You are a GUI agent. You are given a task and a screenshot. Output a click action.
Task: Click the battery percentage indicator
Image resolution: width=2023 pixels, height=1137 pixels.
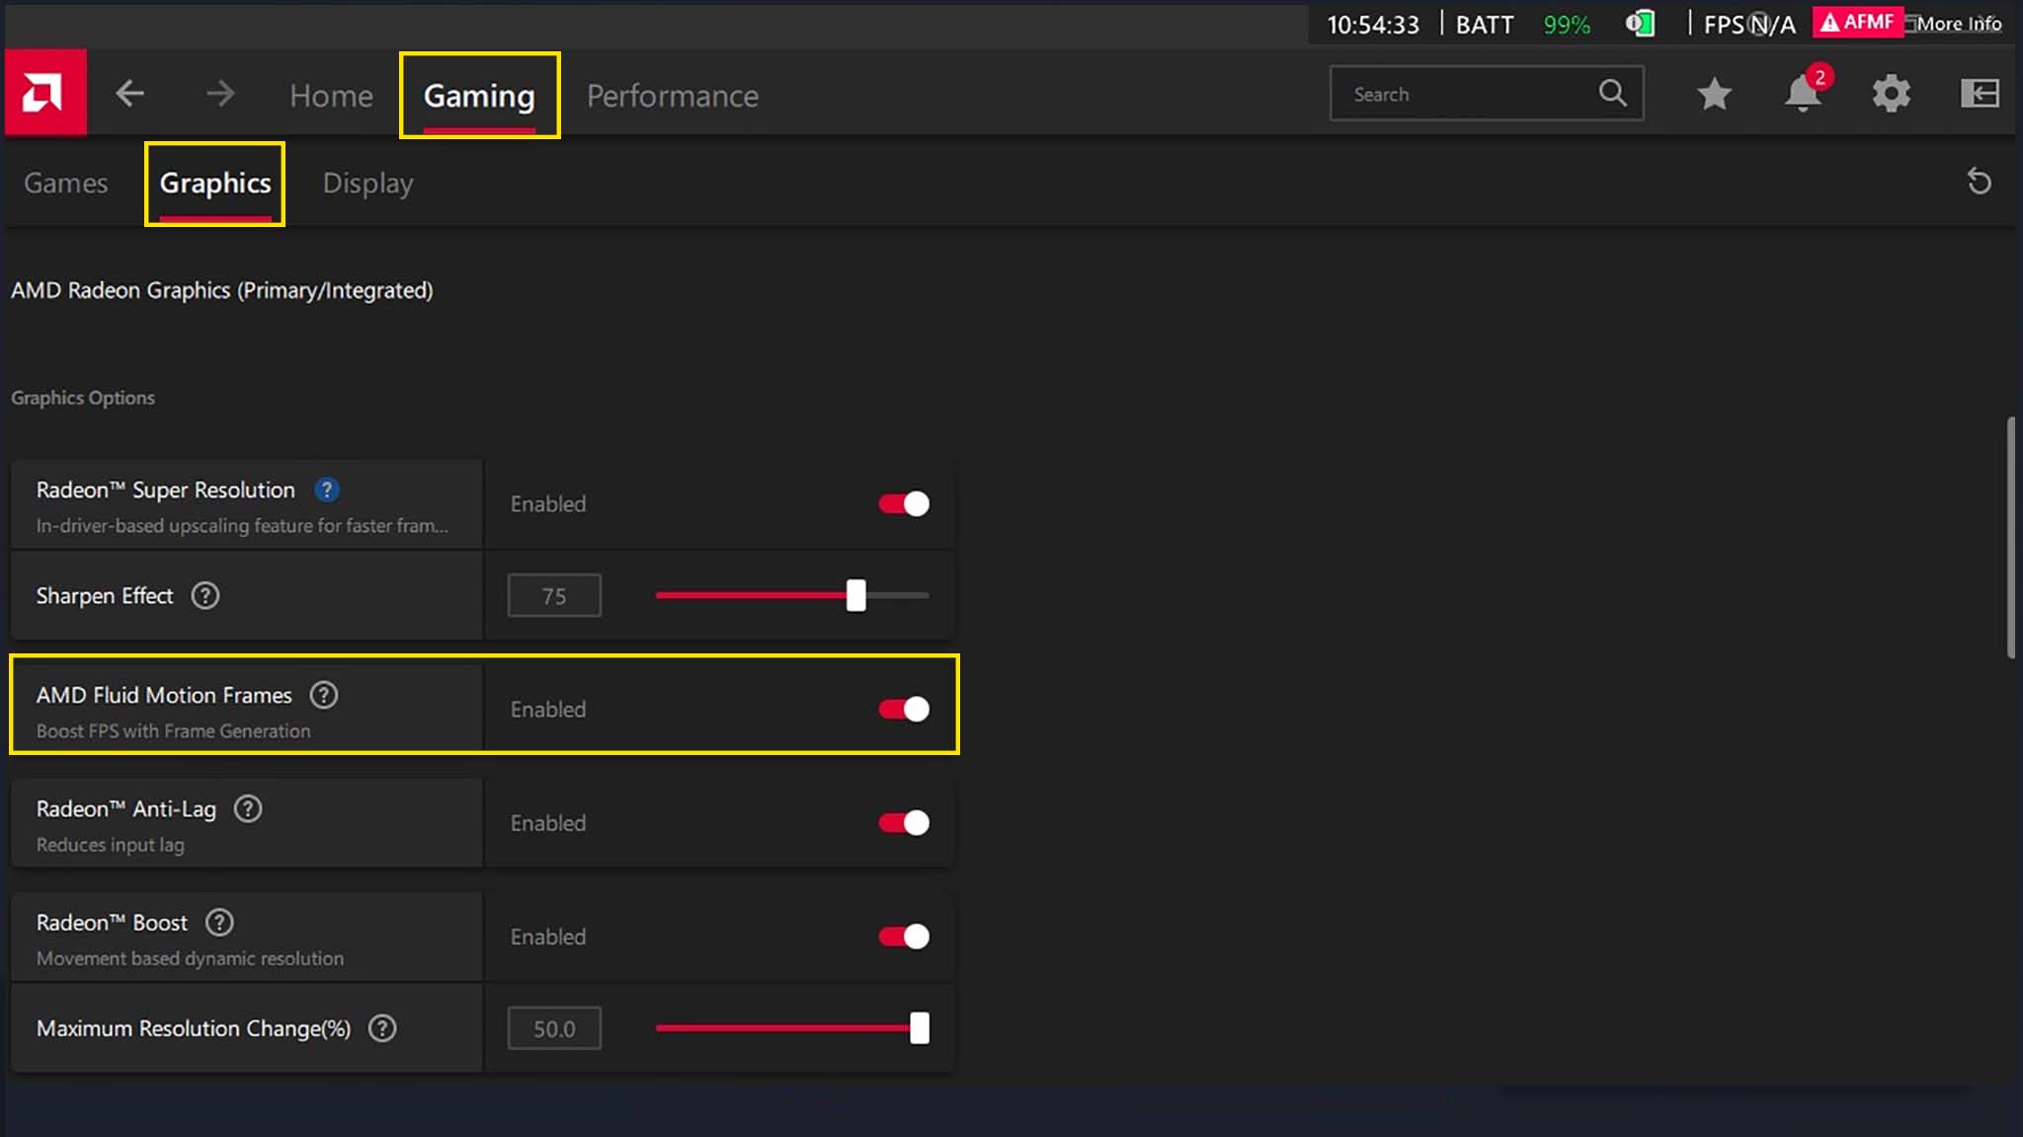click(1566, 24)
